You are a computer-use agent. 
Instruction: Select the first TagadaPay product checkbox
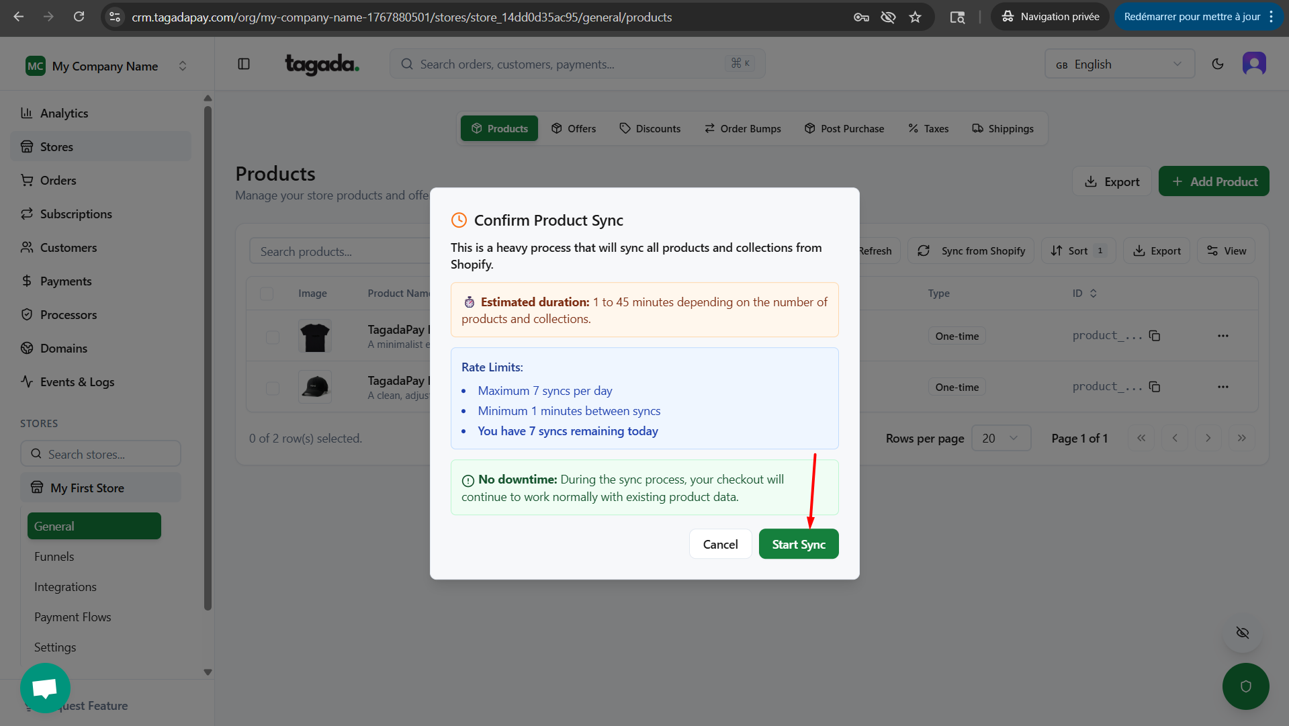[x=272, y=336]
